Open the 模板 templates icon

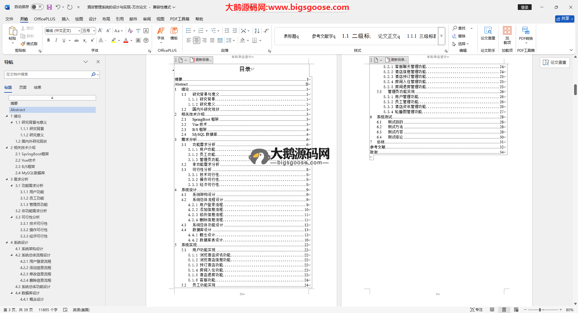point(174,33)
